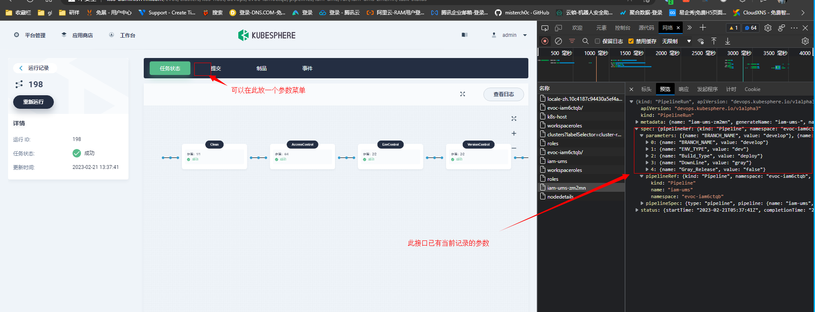Expand the metadata node

[637, 122]
